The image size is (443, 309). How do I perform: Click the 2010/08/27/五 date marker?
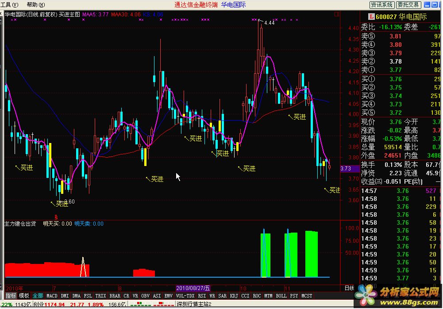tap(193, 288)
